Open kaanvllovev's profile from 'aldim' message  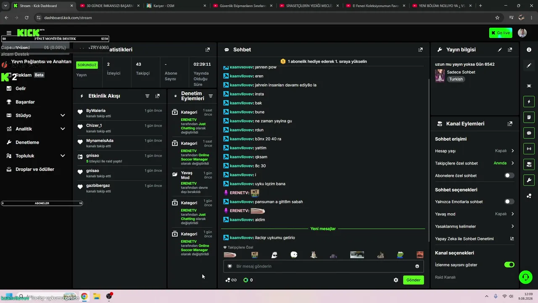pos(241,220)
